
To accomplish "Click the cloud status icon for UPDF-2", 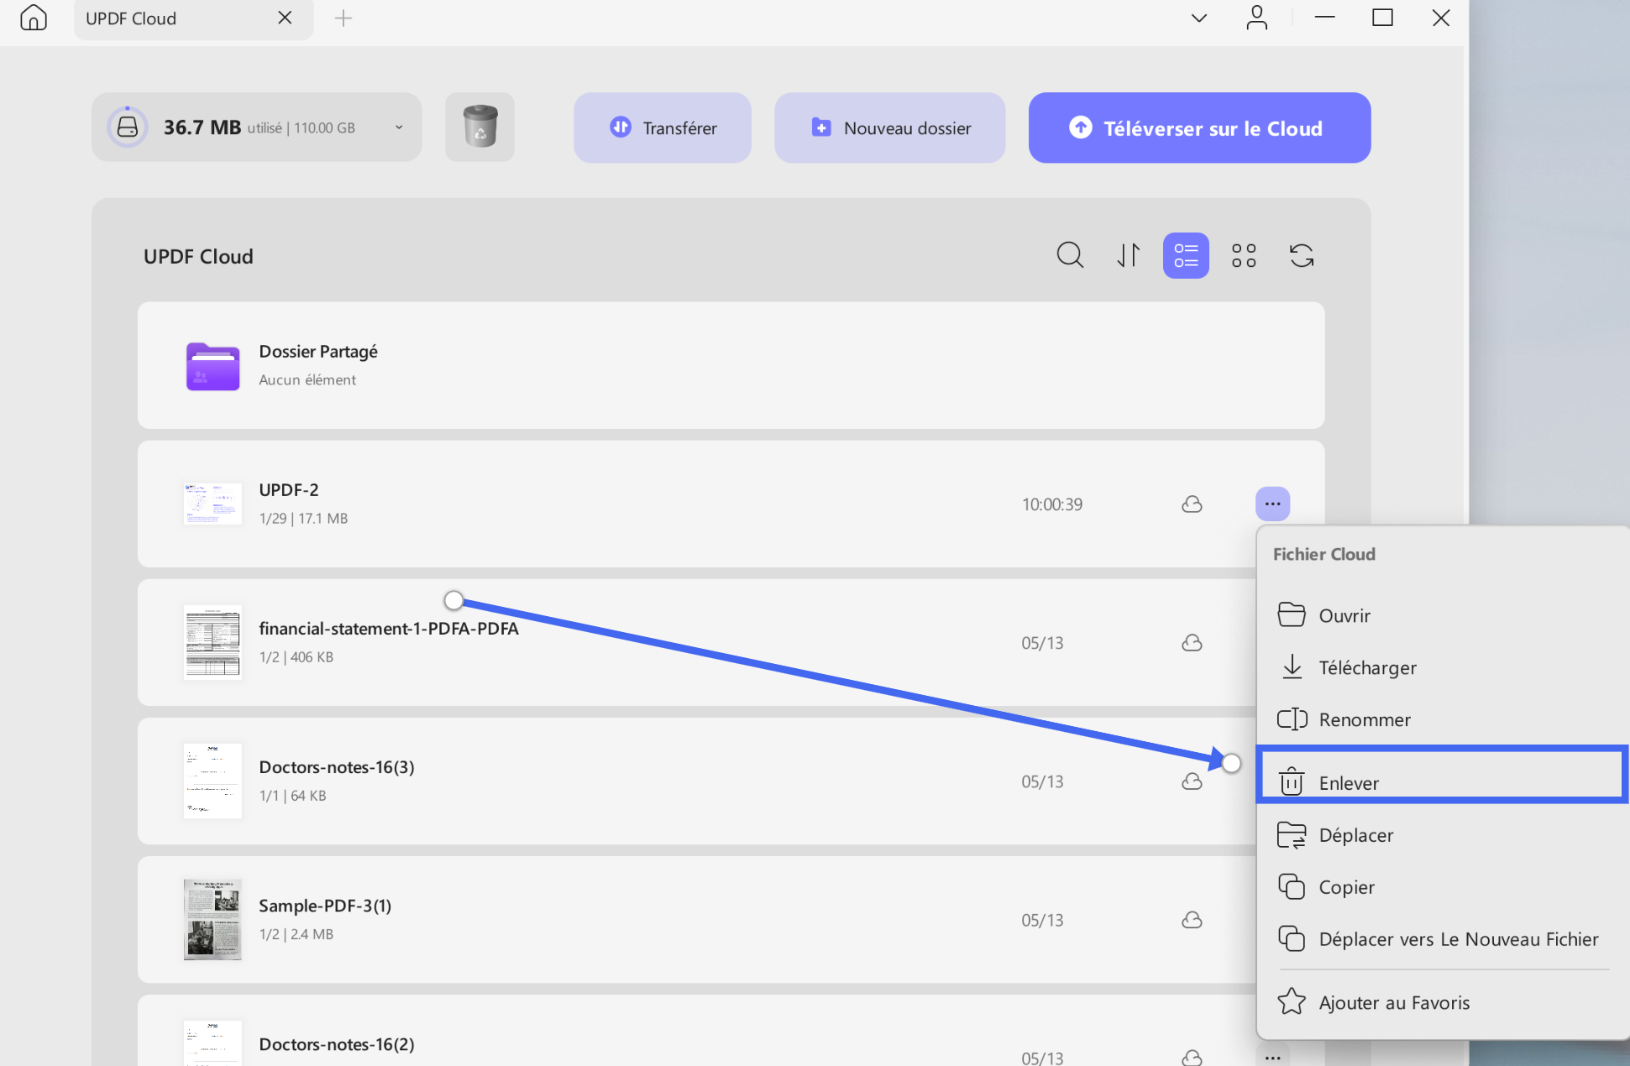I will 1192,504.
